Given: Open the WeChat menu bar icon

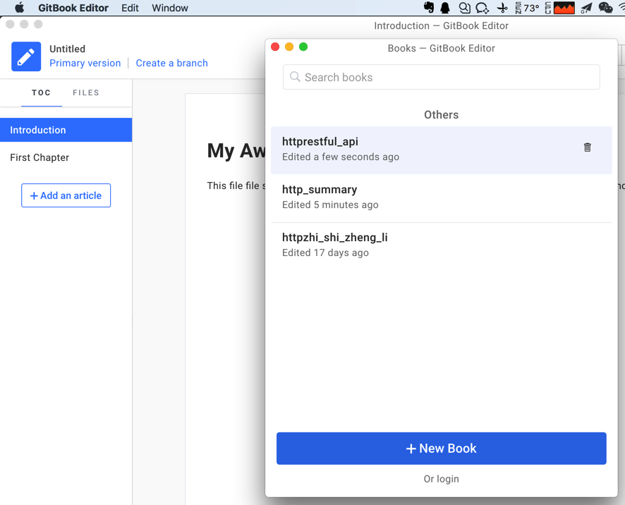Looking at the screenshot, I should 605,8.
